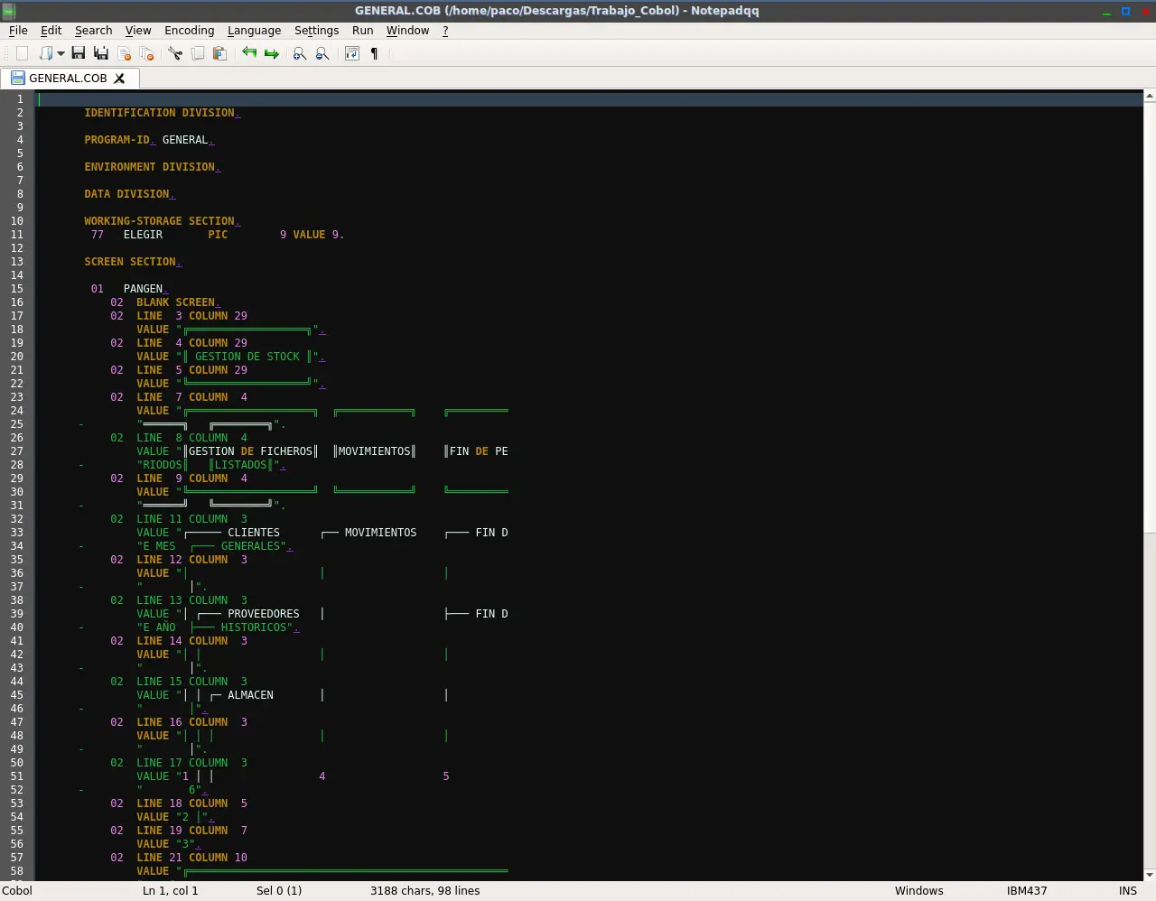Image resolution: width=1156 pixels, height=901 pixels.
Task: Click the Windows line-ending status entry
Action: 918,890
